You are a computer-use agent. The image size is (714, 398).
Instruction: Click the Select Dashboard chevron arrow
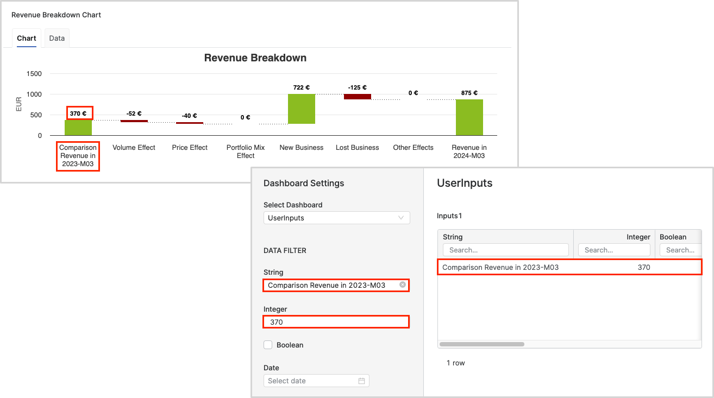tap(401, 218)
